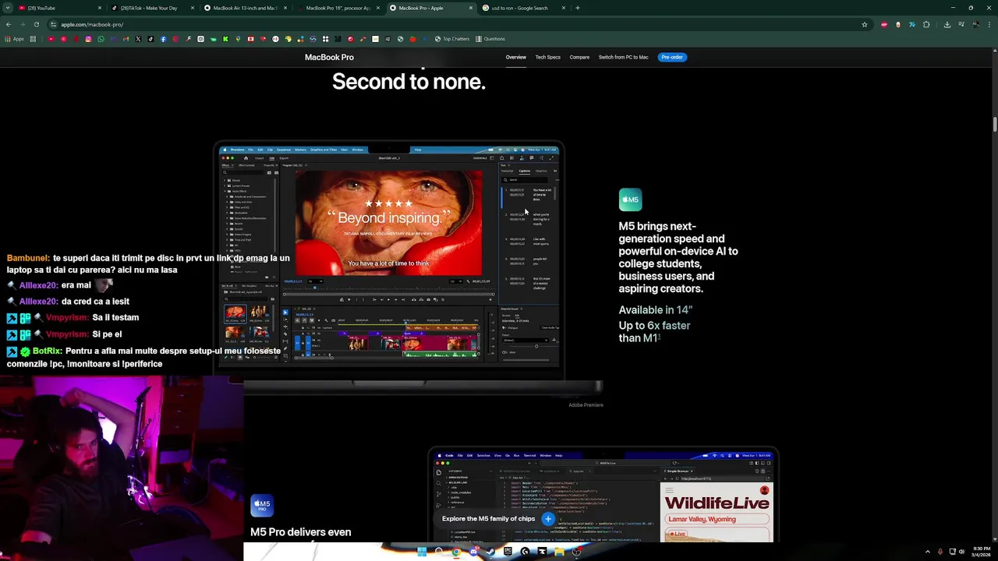This screenshot has width=998, height=561.
Task: Click the MacBook Pro title in local nav
Action: (x=329, y=57)
